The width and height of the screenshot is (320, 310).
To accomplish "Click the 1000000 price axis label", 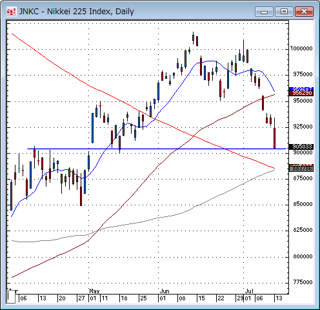I will pos(301,48).
